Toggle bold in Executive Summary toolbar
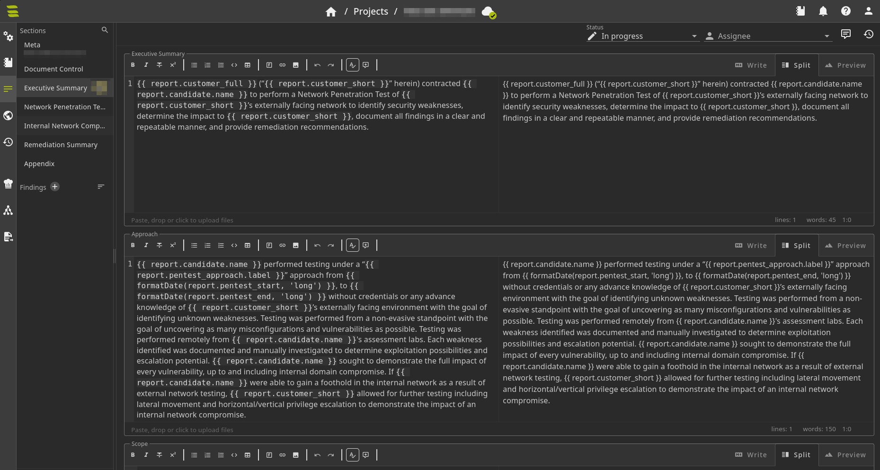Screen dimensions: 880x470 [133, 65]
